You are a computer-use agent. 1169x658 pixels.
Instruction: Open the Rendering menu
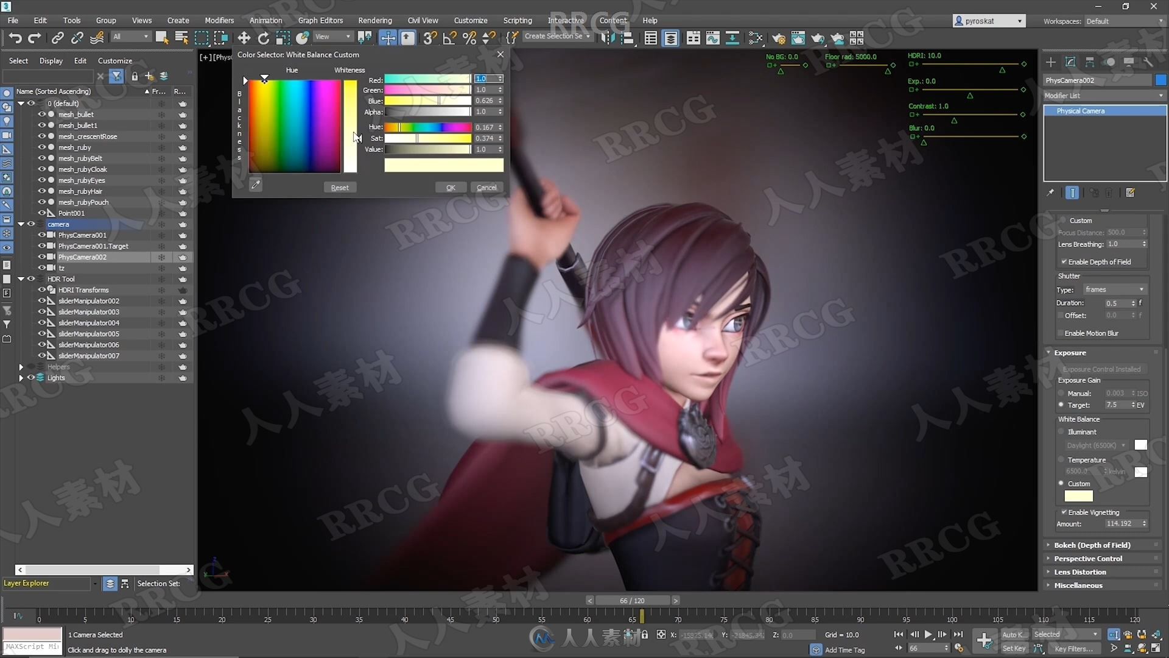(x=375, y=20)
